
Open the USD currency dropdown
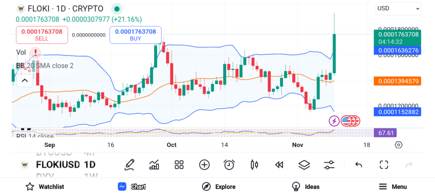(398, 8)
